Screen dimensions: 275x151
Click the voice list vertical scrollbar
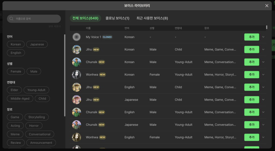click(267, 27)
